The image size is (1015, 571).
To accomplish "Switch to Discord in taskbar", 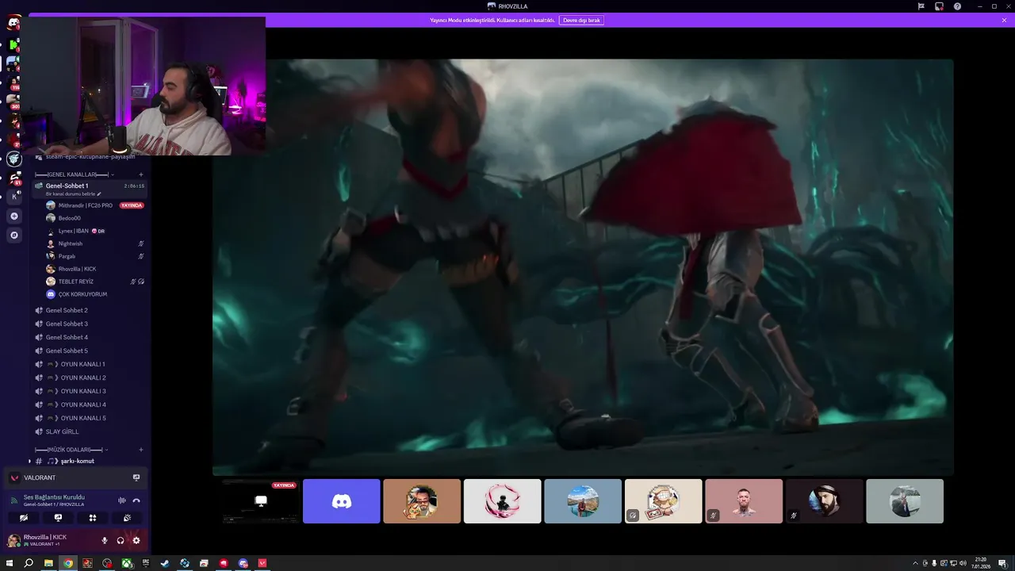I will [243, 563].
